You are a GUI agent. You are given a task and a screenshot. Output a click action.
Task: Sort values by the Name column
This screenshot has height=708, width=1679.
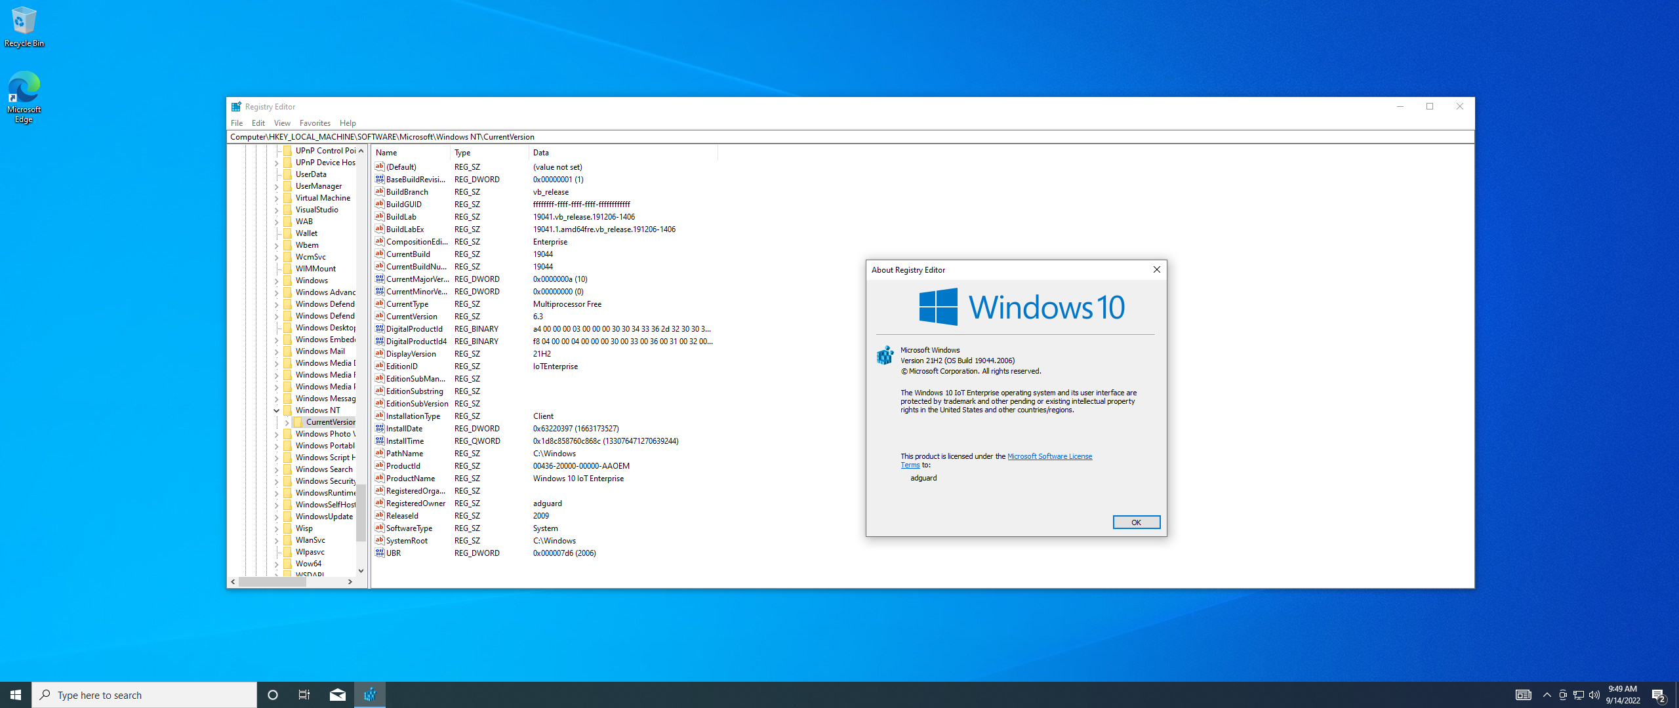coord(411,152)
